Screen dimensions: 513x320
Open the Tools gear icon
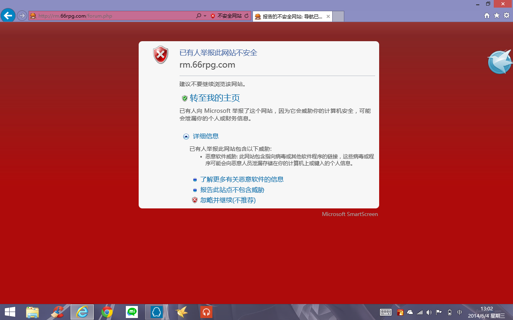[x=507, y=15]
